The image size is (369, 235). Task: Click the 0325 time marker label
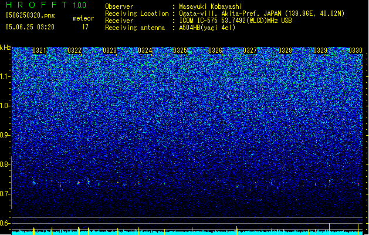pyautogui.click(x=180, y=51)
